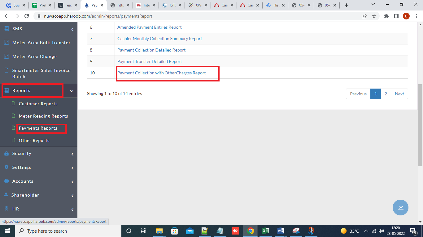Open Cashier Monthly Collection Summary Report
The image size is (423, 237).
(160, 39)
